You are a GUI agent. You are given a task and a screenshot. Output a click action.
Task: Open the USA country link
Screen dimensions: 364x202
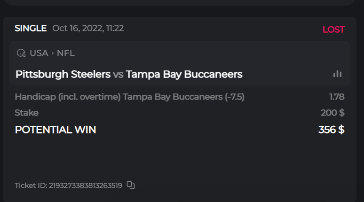click(x=39, y=53)
